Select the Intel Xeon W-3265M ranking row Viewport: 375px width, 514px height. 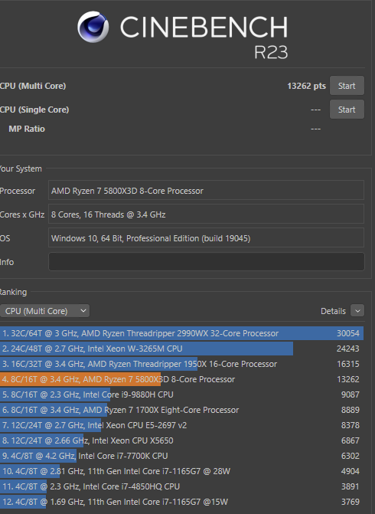182,349
